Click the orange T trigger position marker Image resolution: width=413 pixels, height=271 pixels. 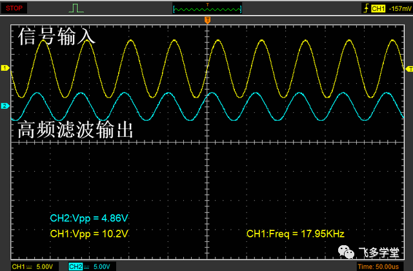pyautogui.click(x=208, y=20)
